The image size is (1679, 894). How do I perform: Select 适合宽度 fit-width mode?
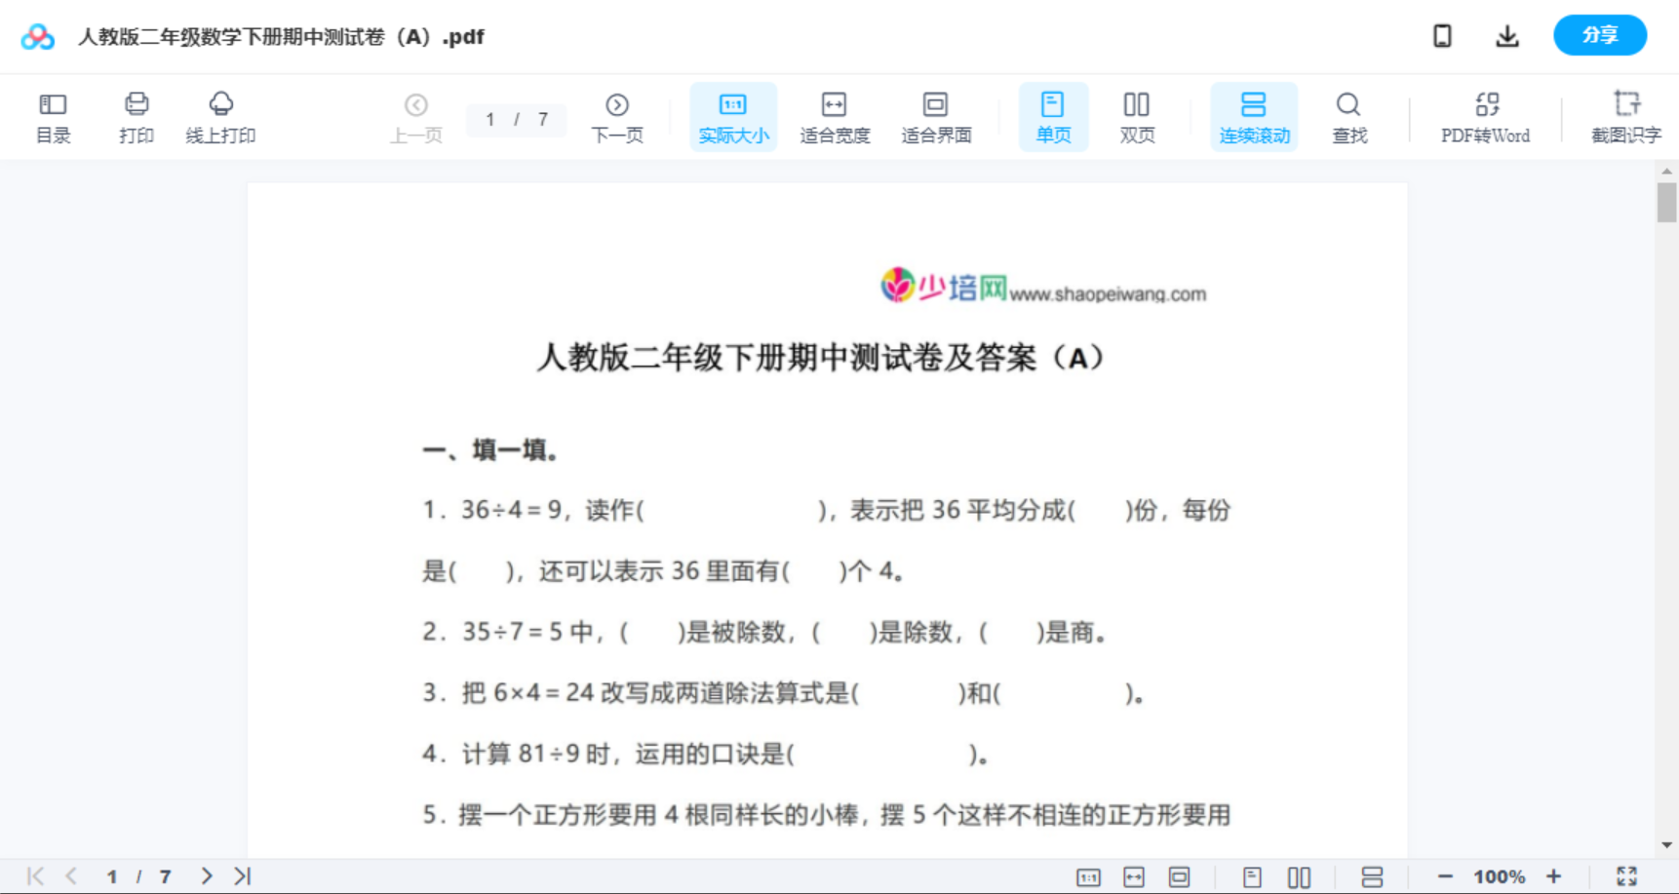point(835,116)
